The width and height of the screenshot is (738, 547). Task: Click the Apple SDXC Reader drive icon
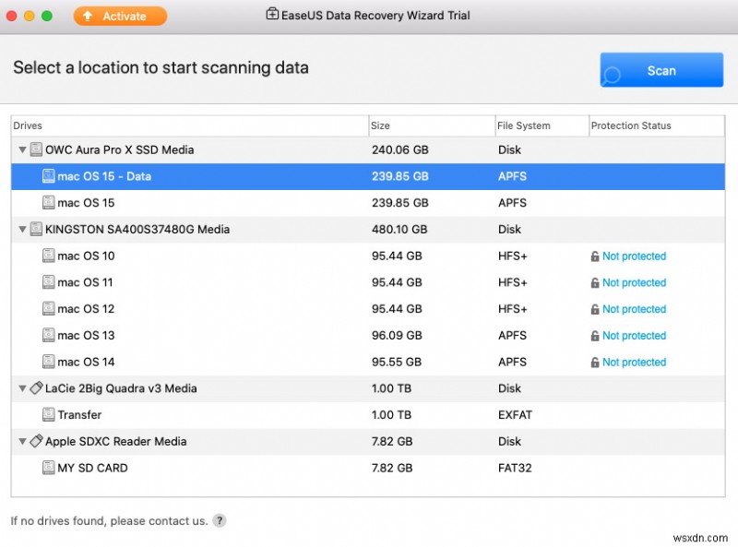point(36,442)
